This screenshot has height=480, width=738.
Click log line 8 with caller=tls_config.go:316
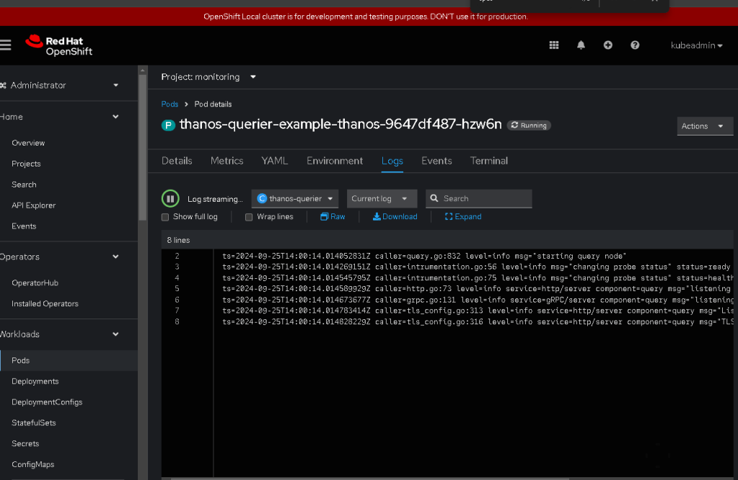478,322
